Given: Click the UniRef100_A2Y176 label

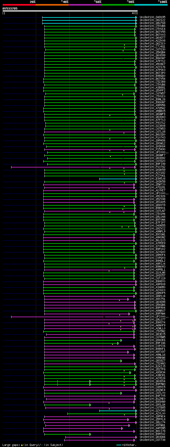Looking at the screenshot, I should [x=152, y=67].
